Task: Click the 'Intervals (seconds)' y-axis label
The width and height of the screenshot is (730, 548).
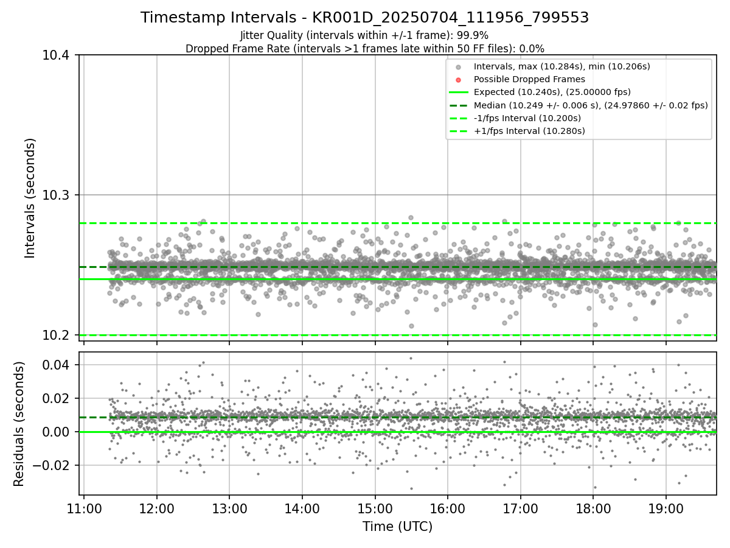Action: 30,198
